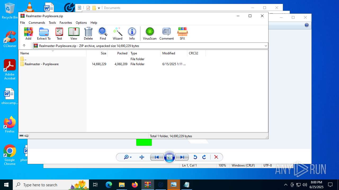Sort by Packed column header
339x190 pixels.
point(118,53)
